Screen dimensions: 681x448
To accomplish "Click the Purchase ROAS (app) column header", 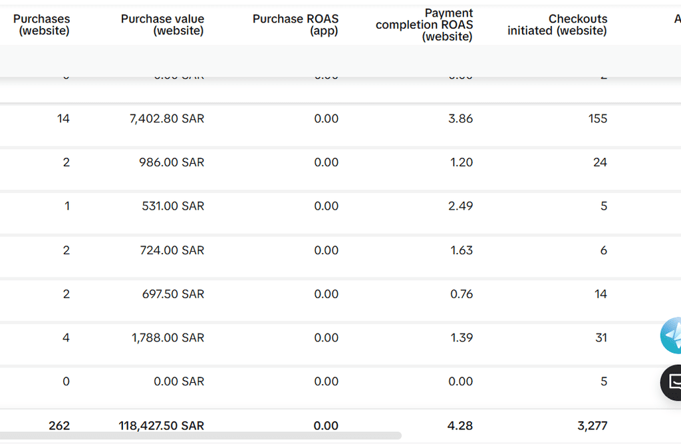I will [x=295, y=25].
